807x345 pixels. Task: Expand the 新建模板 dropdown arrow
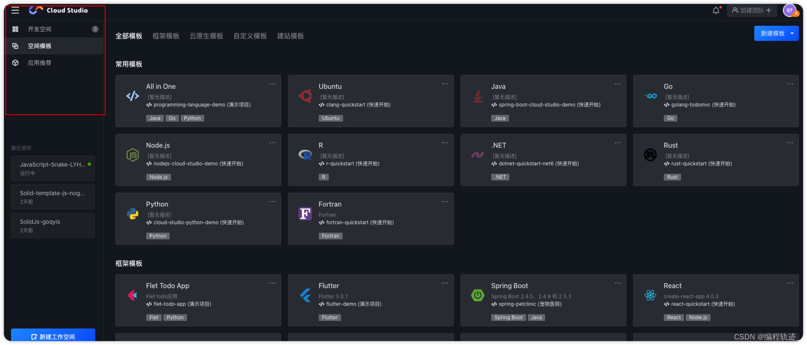tap(792, 33)
